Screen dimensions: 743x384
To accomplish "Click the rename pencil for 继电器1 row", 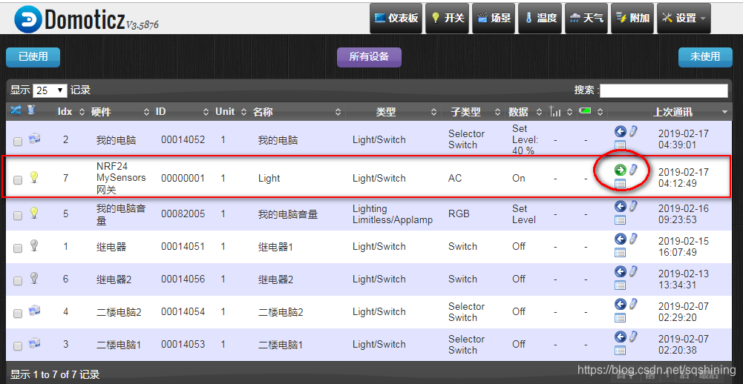I will pos(633,238).
